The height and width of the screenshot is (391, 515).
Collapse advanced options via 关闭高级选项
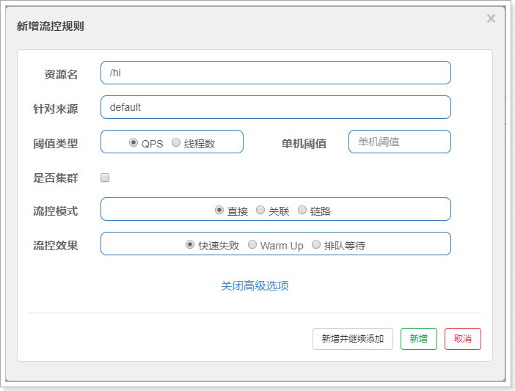[x=255, y=285]
